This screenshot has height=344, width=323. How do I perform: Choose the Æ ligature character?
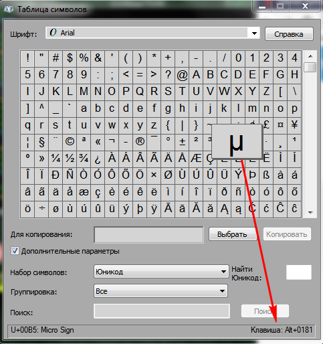pyautogui.click(x=196, y=159)
